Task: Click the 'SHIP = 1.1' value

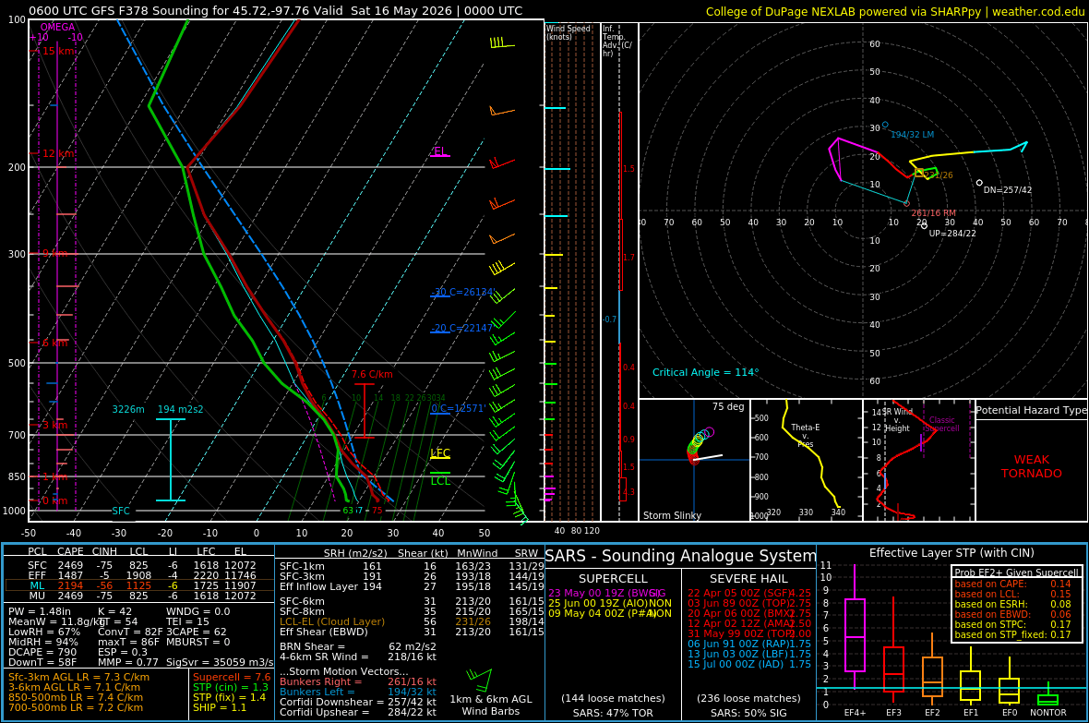Action: click(x=220, y=707)
